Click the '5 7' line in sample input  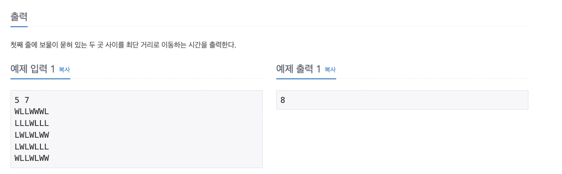(21, 100)
